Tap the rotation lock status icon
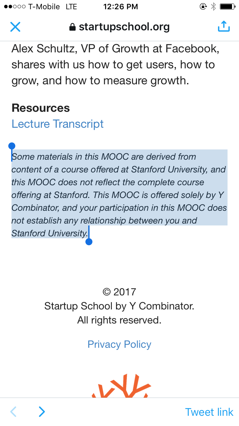The image size is (239, 426). click(x=203, y=7)
